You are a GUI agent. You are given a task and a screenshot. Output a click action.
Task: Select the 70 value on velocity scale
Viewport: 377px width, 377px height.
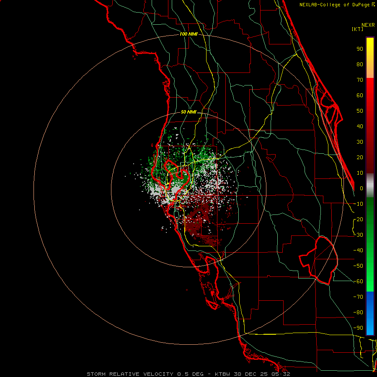pos(360,80)
